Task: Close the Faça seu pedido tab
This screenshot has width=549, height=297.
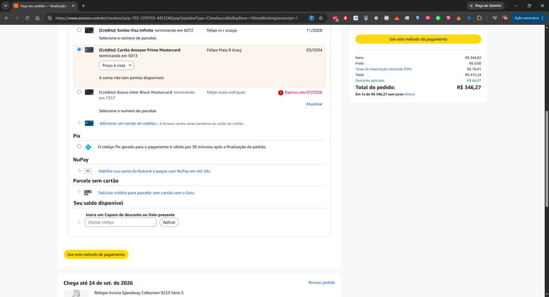Action: click(73, 6)
